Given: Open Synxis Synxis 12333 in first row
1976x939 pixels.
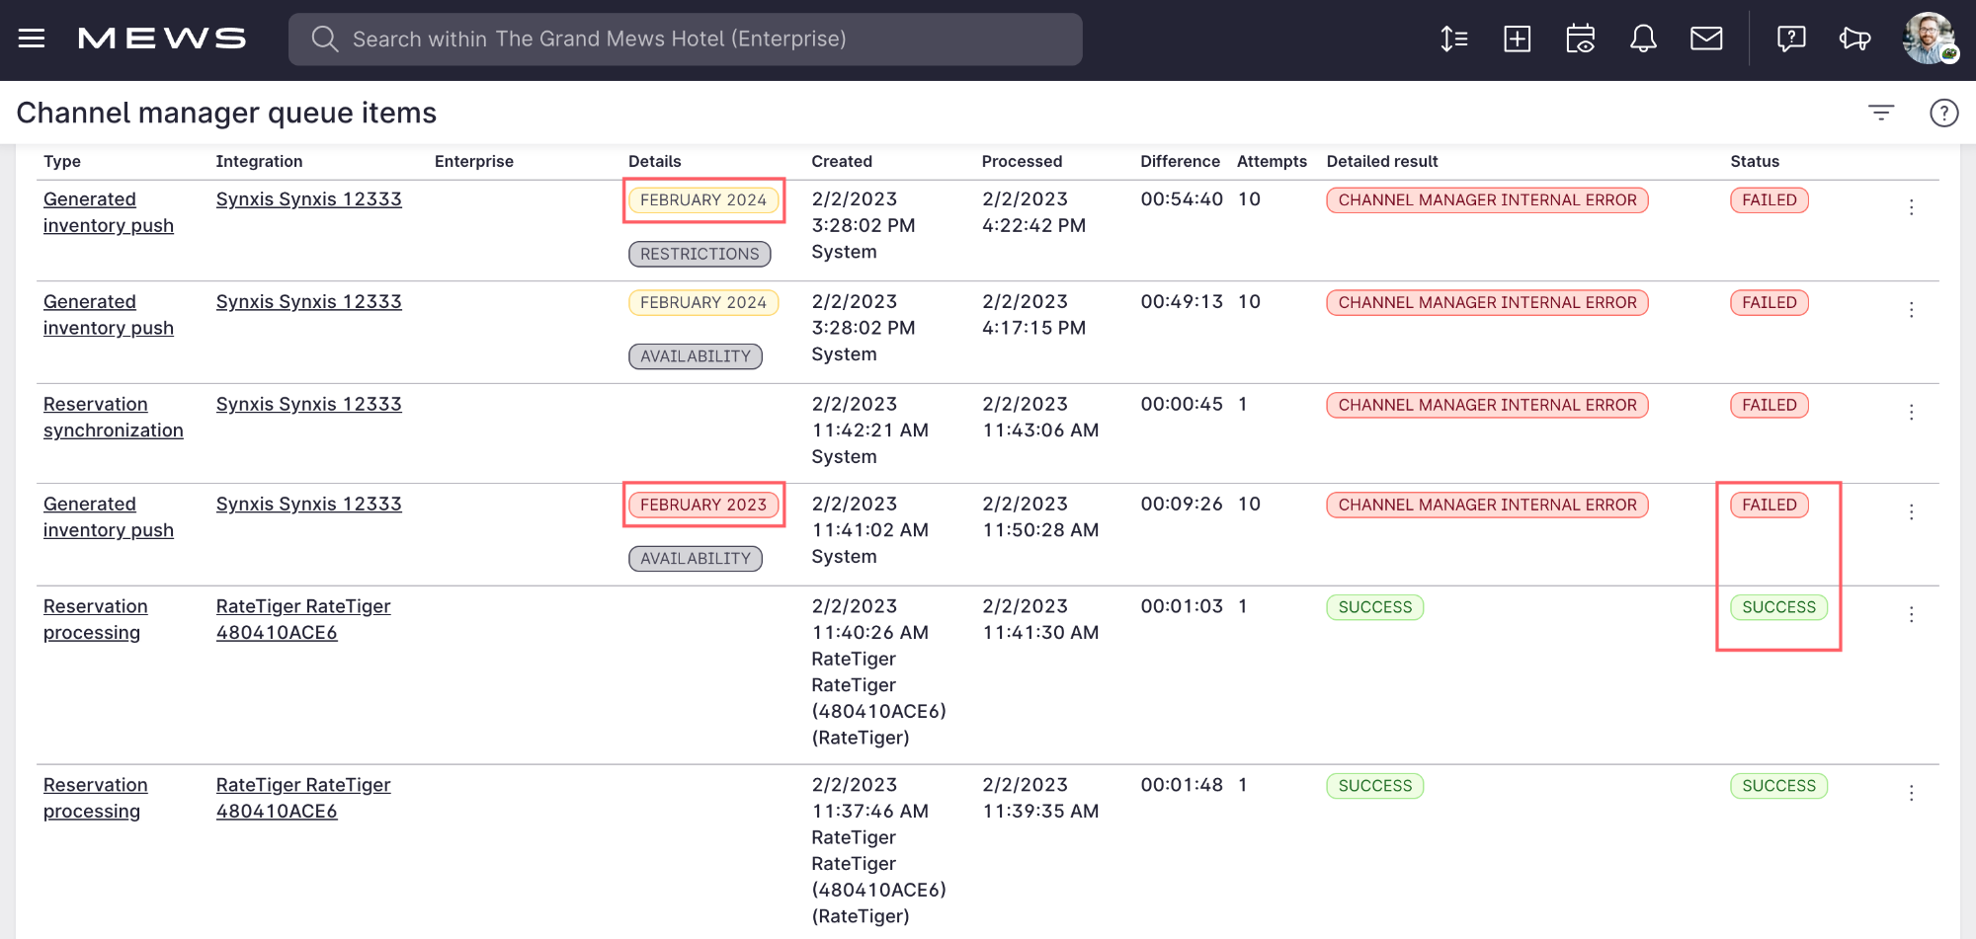Looking at the screenshot, I should click(309, 199).
